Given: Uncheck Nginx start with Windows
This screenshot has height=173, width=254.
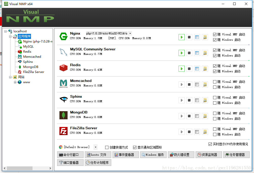Looking at the screenshot, I should (x=215, y=40).
